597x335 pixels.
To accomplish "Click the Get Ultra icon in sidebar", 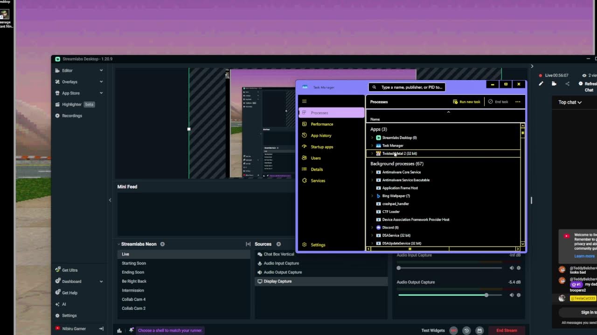I will click(x=57, y=270).
